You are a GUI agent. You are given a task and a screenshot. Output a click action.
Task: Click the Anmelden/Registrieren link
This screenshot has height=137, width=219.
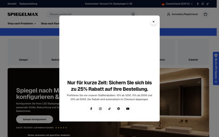[x=185, y=14]
